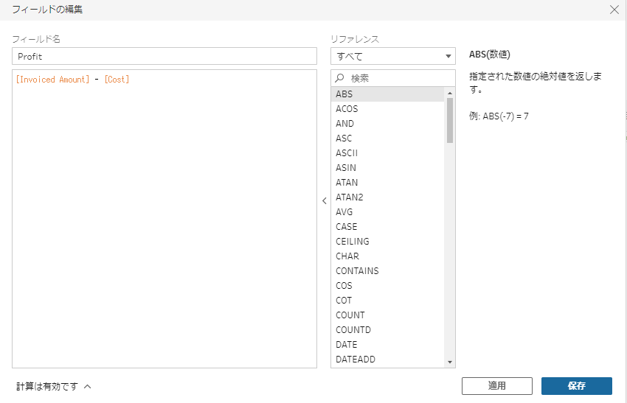Click the function list scrollbar thumb
The height and width of the screenshot is (403, 627).
(x=450, y=119)
